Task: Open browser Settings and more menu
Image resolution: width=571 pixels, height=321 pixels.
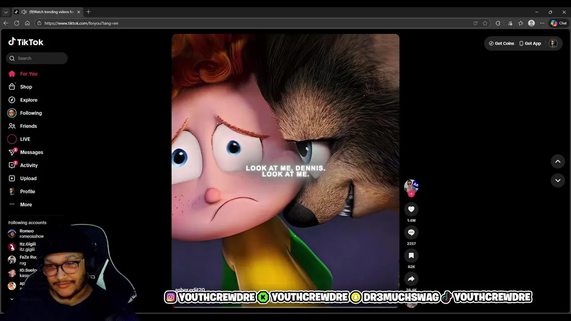Action: point(542,23)
